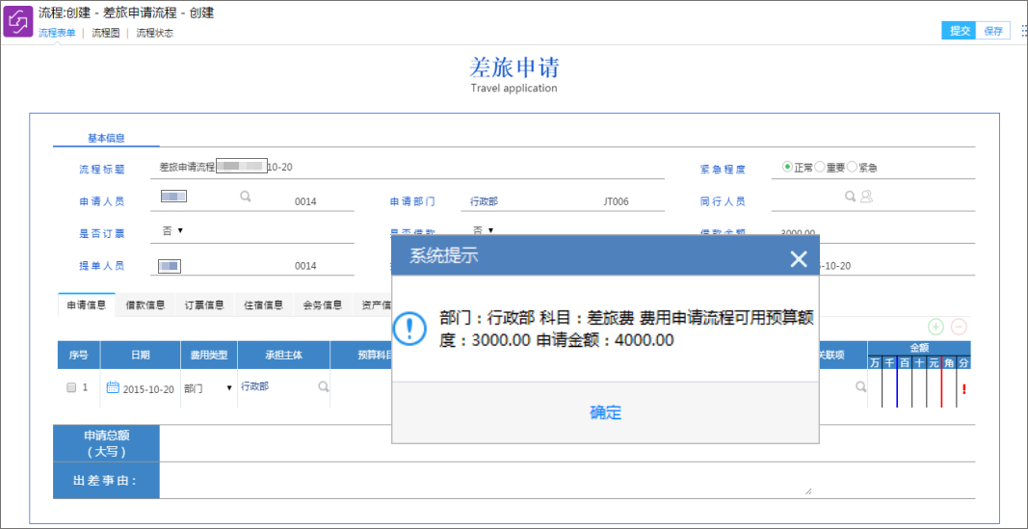The width and height of the screenshot is (1028, 529).
Task: Click the search icon for 同行人员
Action: coord(851,196)
